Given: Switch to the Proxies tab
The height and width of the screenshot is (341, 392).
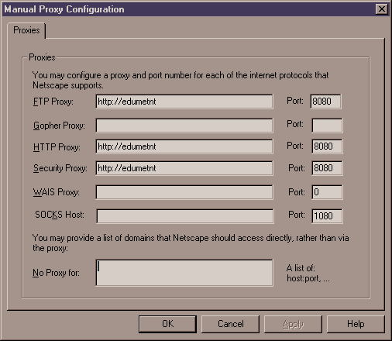Looking at the screenshot, I should click(x=26, y=30).
